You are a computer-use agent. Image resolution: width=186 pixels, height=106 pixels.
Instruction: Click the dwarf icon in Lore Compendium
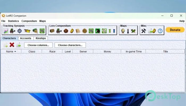pos(59,31)
